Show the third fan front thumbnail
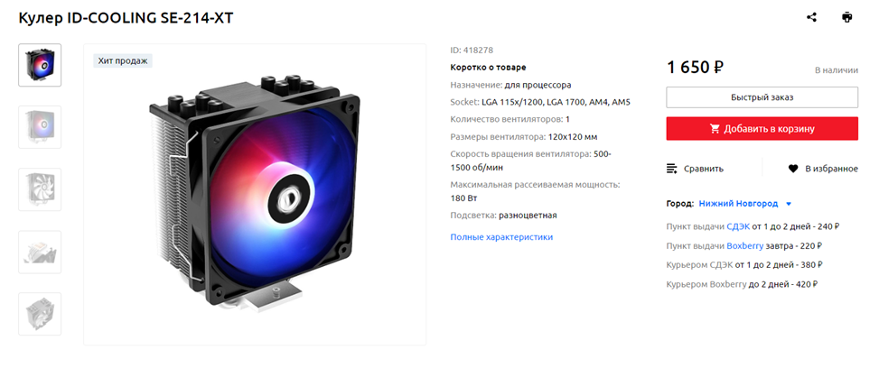This screenshot has width=879, height=368. [40, 189]
